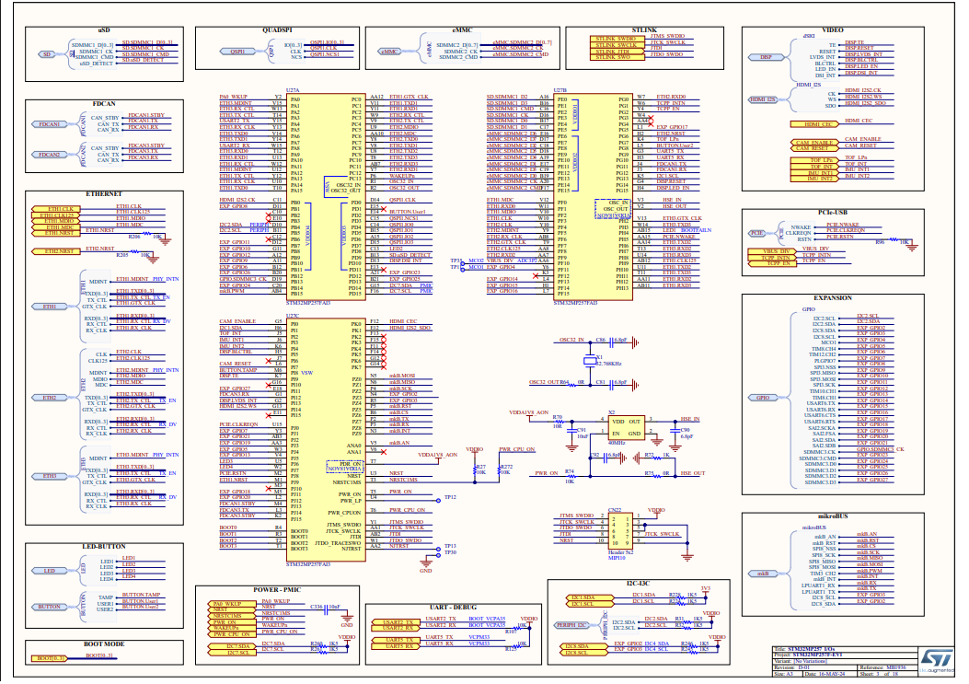Select the CN22 Header 5x2 connector

[621, 528]
